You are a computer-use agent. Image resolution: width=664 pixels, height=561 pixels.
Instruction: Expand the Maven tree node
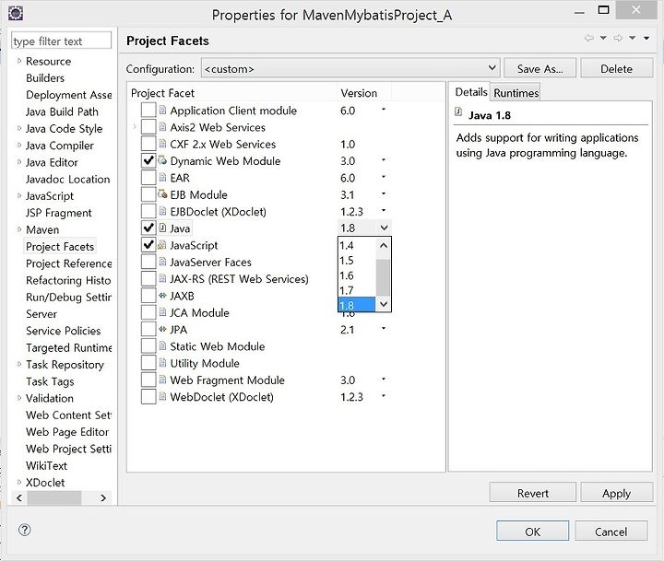19,229
